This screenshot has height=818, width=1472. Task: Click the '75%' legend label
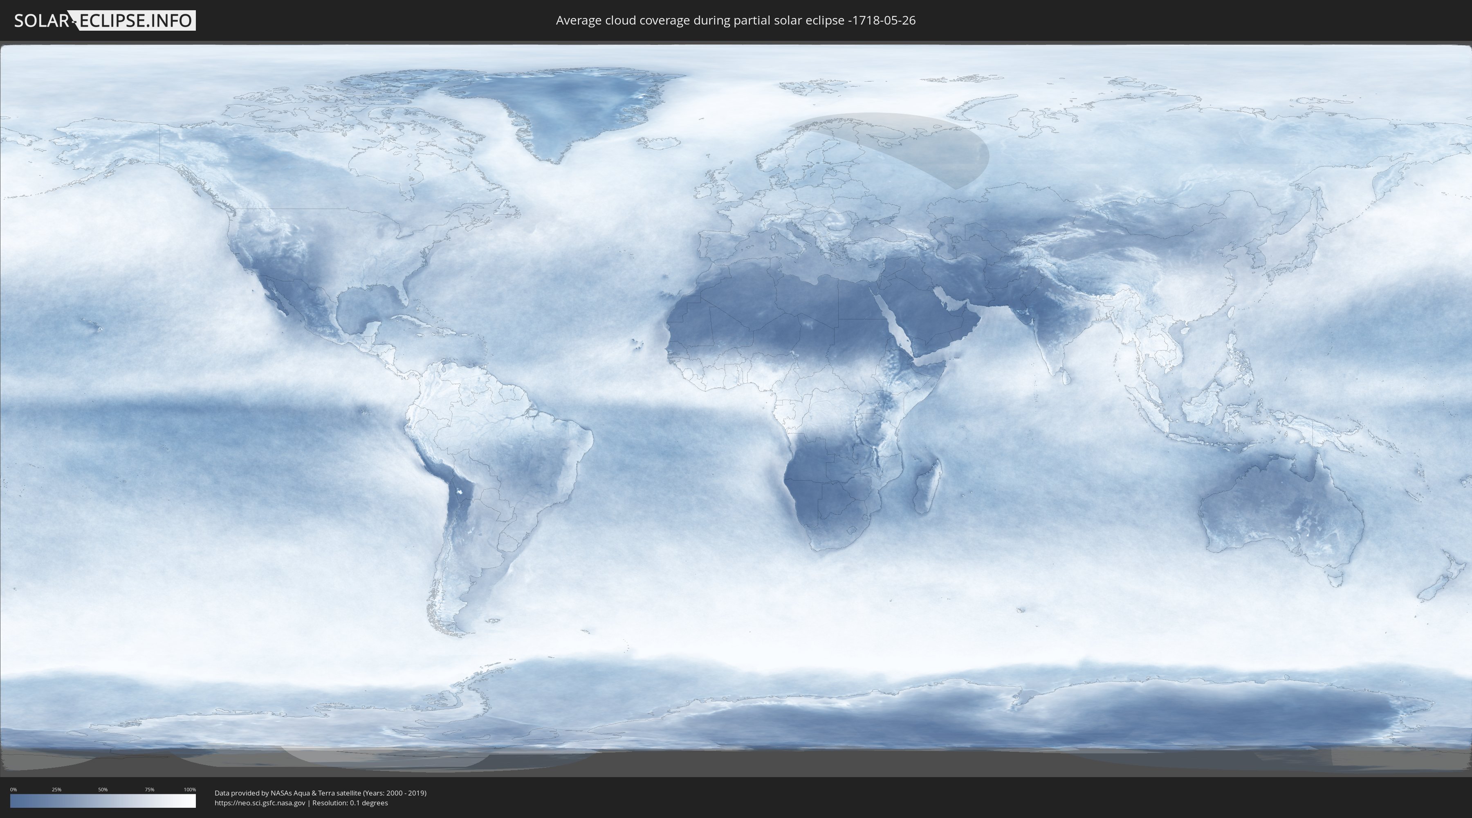click(x=149, y=789)
